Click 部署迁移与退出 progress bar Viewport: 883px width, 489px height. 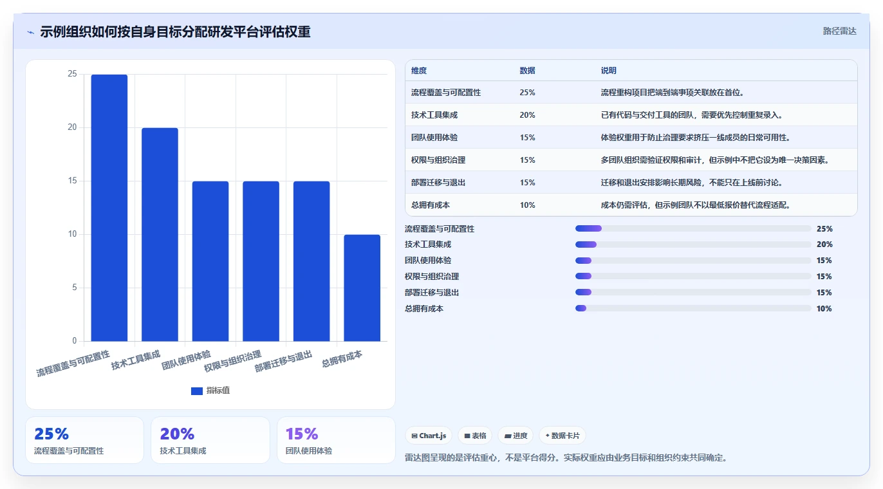693,292
